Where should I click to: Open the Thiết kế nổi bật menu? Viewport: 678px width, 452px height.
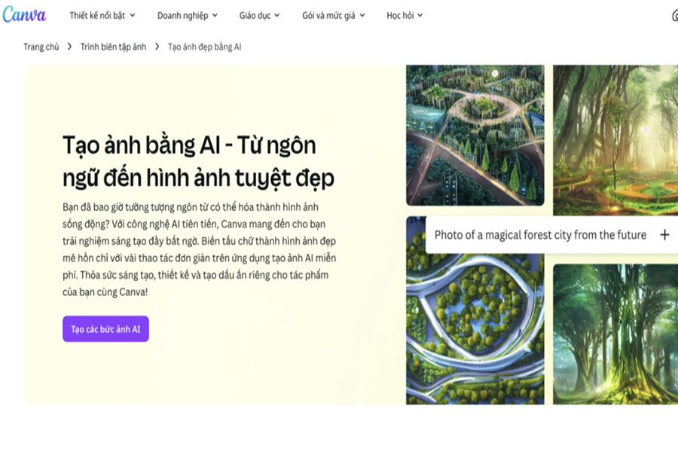102,15
